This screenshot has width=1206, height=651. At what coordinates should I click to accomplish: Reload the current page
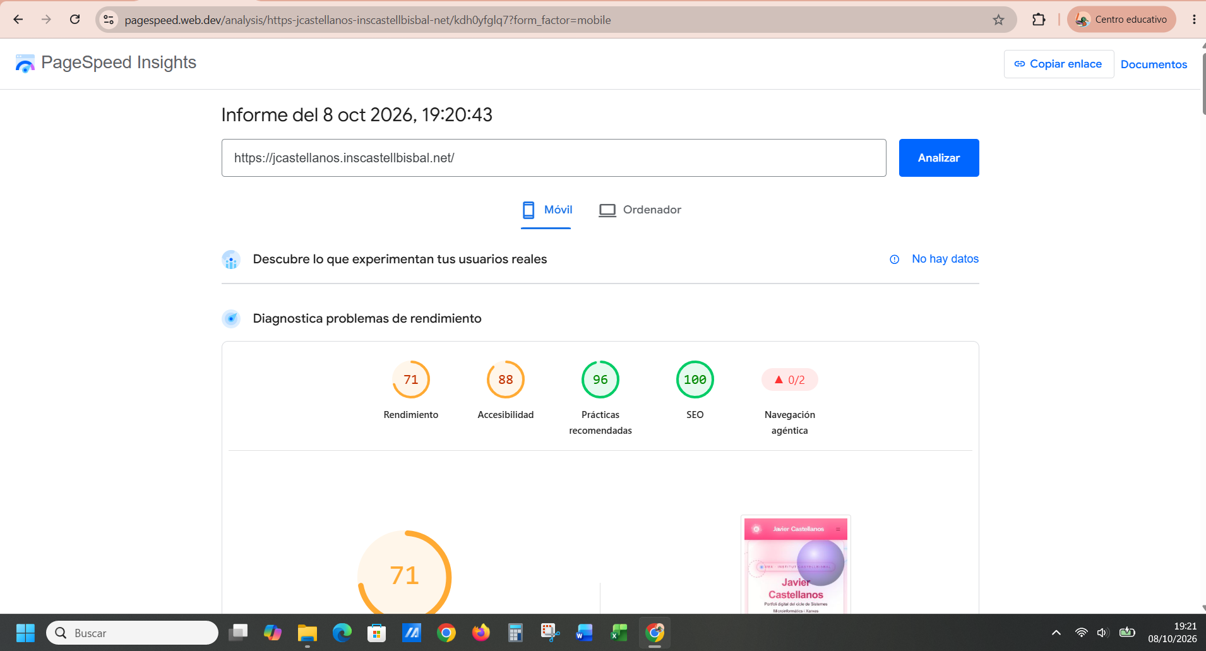coord(75,20)
